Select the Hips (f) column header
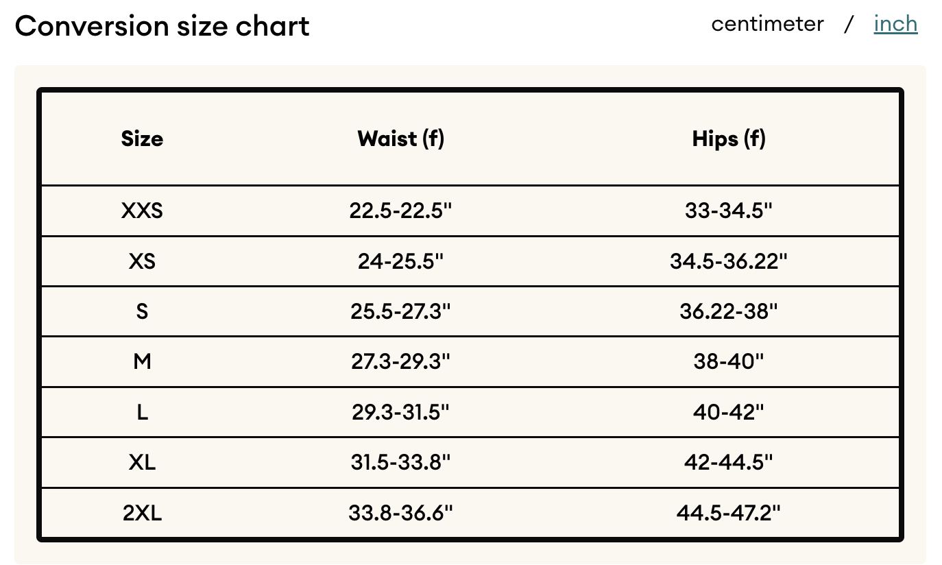 click(x=729, y=139)
